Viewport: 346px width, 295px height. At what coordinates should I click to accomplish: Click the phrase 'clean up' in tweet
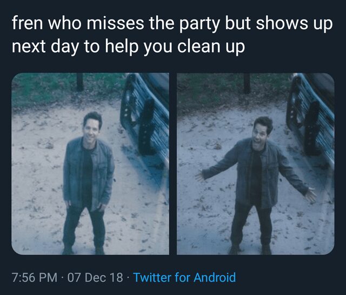pyautogui.click(x=211, y=47)
